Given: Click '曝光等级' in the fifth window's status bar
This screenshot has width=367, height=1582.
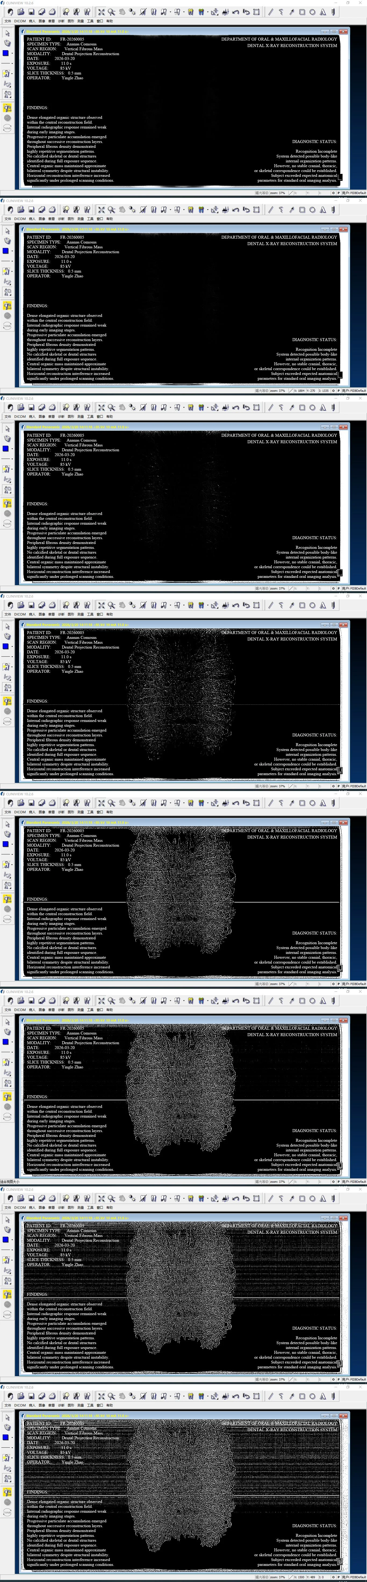Looking at the screenshot, I should [262, 984].
